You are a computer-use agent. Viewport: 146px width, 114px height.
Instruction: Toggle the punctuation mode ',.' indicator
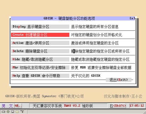tap(20, 106)
